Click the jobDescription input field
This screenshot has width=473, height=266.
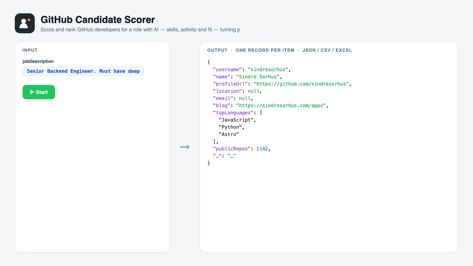(x=83, y=71)
